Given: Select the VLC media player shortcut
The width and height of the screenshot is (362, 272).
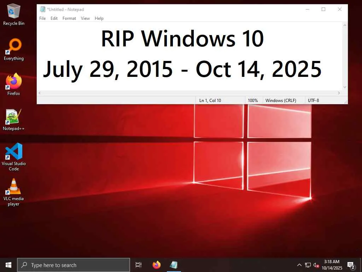Looking at the screenshot, I should point(14,192).
